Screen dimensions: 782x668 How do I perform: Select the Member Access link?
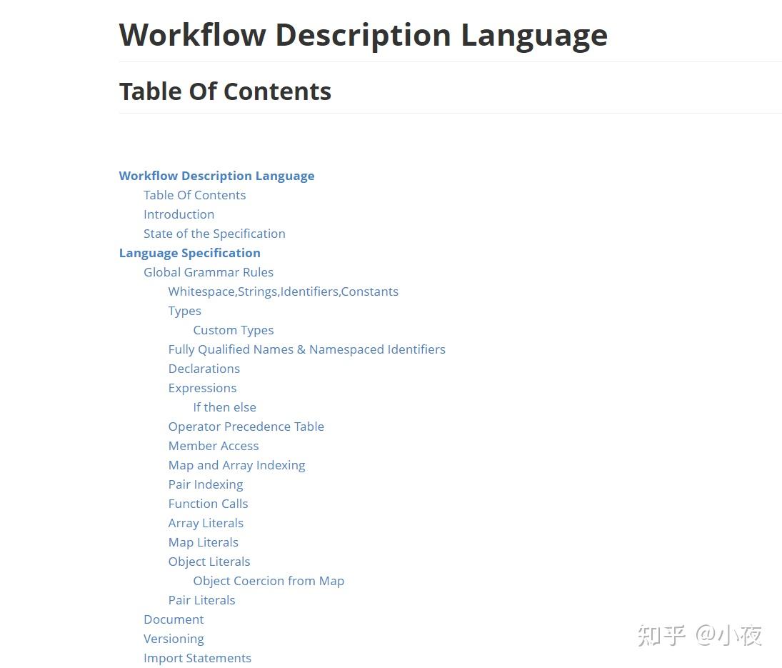pos(214,446)
